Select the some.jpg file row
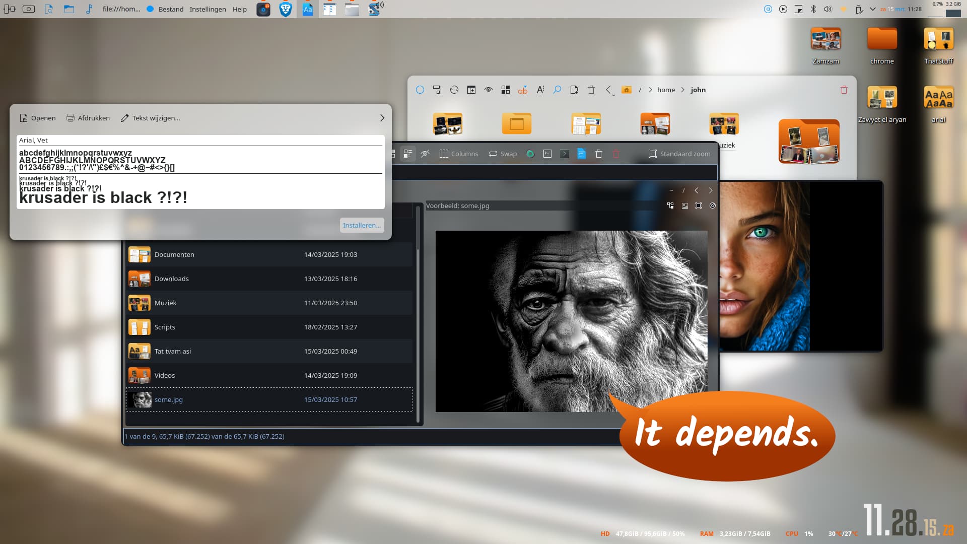The height and width of the screenshot is (544, 967). (269, 399)
